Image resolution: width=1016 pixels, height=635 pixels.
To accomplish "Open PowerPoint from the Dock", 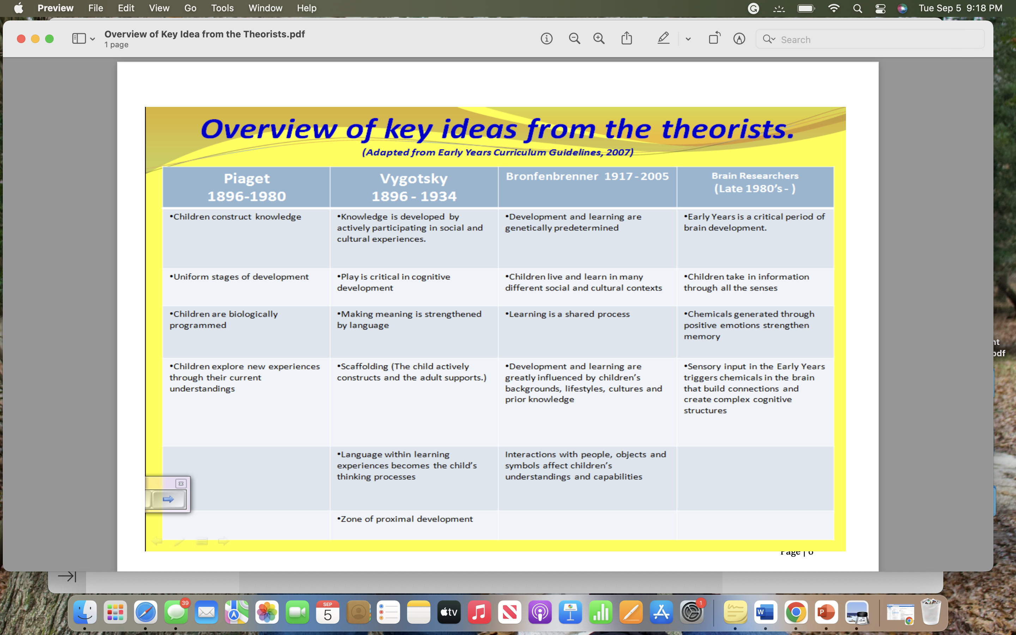I will tap(826, 613).
